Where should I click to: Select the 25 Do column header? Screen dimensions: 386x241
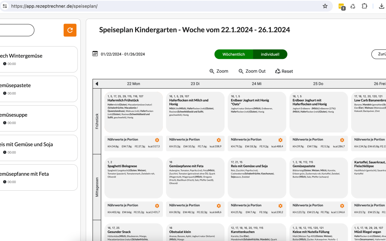click(x=318, y=83)
